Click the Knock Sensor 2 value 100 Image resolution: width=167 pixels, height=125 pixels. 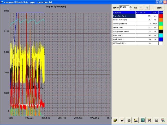144,39
